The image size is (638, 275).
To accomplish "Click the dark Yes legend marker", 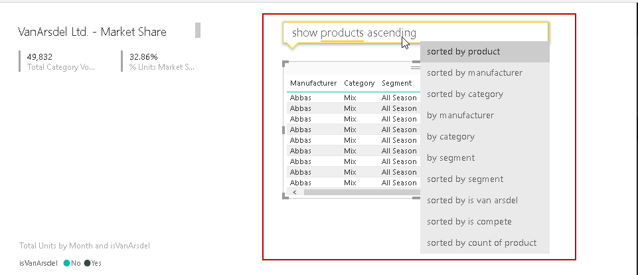I will (x=88, y=263).
